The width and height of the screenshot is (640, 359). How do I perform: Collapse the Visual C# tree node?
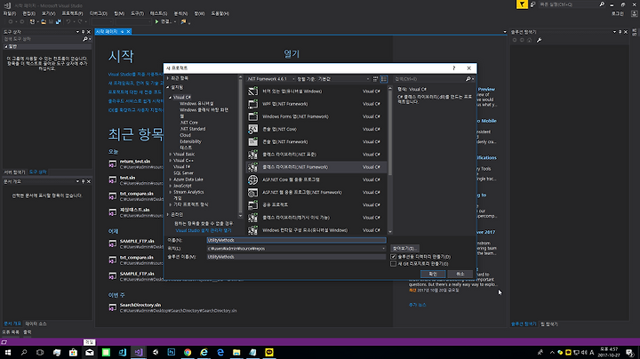pos(170,98)
